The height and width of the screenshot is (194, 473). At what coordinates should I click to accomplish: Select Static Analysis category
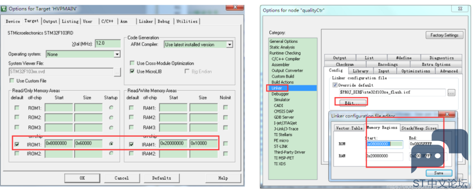point(282,47)
